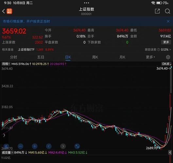173x163 pixels.
Task: Open the Eastmoney orange app logo
Action: coord(9,11)
